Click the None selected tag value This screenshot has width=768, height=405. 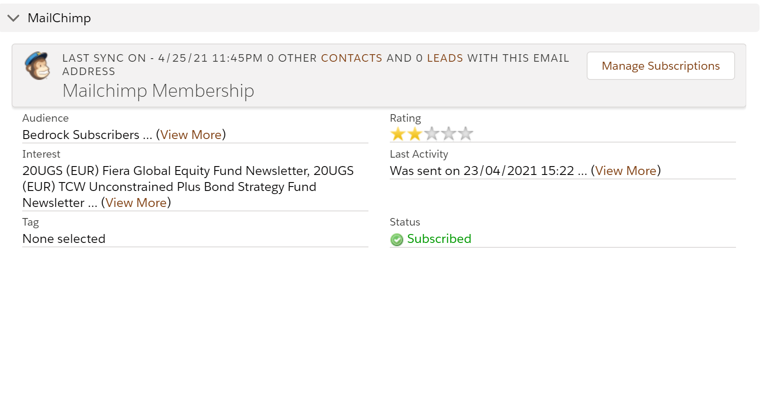click(64, 239)
